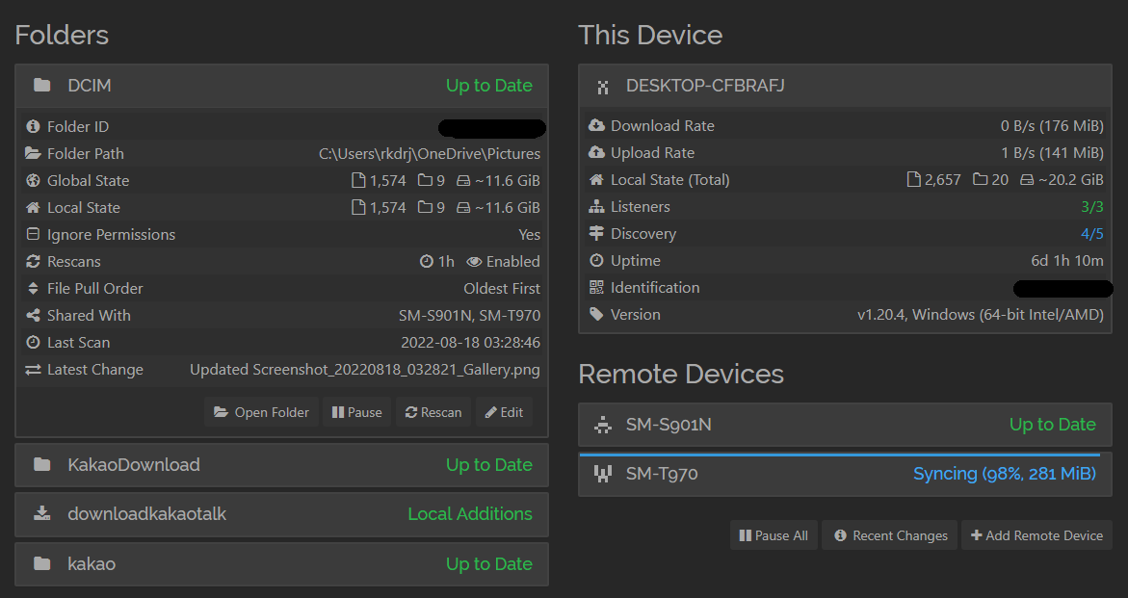The image size is (1128, 598).
Task: Click the device icon beside SM-S901N
Action: (603, 424)
